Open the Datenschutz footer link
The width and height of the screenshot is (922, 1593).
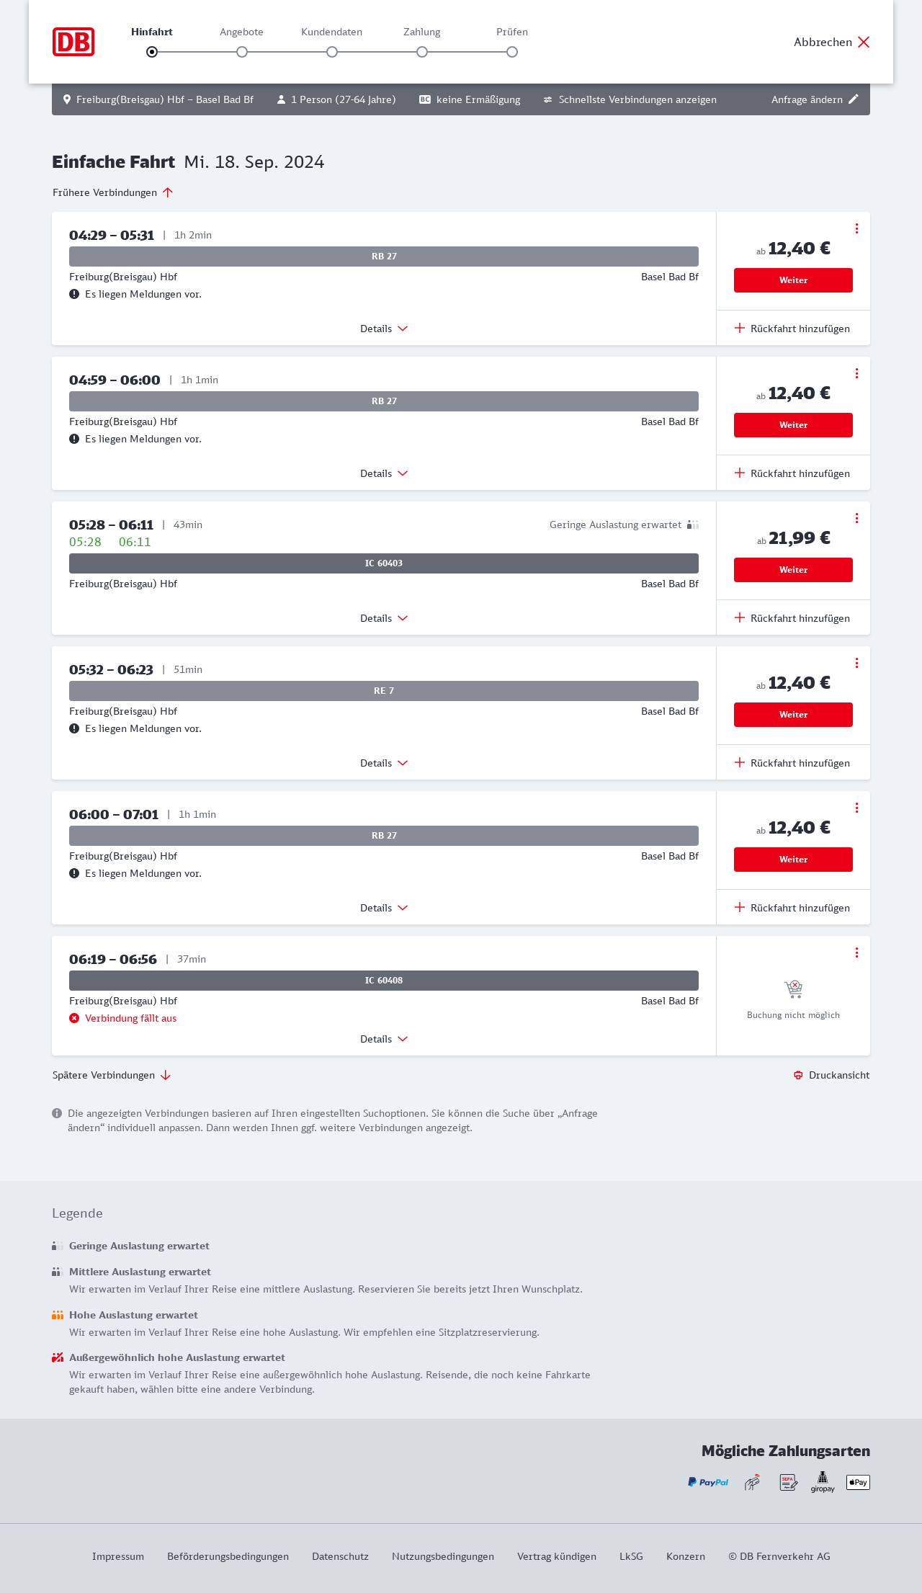pyautogui.click(x=340, y=1556)
